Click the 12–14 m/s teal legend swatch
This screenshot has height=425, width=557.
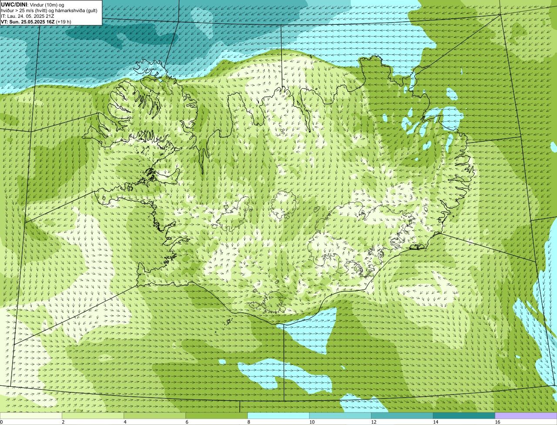point(402,416)
